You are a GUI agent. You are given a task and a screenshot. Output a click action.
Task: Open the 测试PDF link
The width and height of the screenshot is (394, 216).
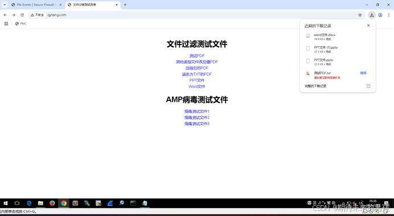click(197, 56)
